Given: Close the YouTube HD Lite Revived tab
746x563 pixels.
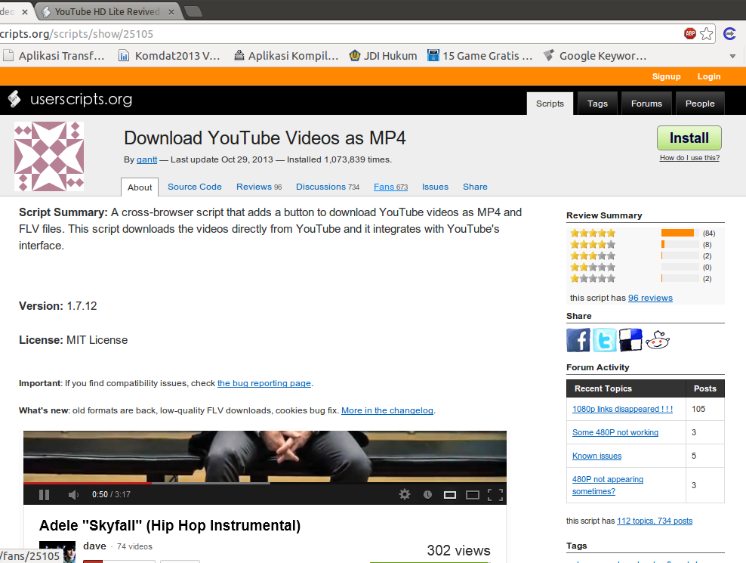Looking at the screenshot, I should (171, 12).
